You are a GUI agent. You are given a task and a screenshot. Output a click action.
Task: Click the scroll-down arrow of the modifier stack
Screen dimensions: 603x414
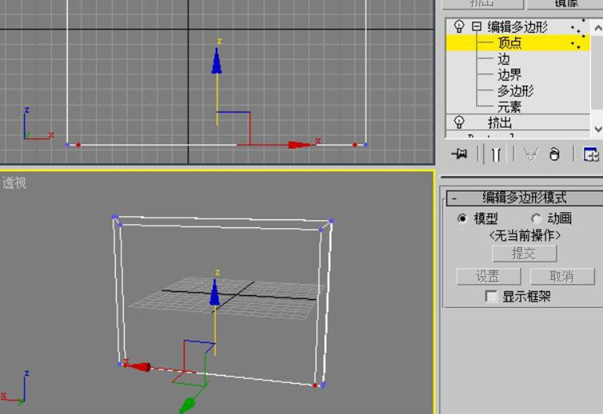tap(598, 128)
